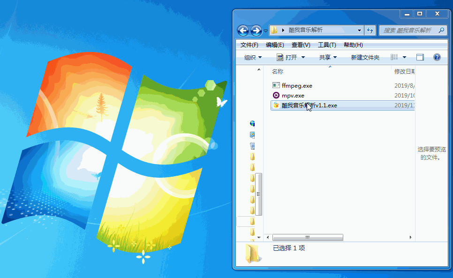Click the horizontal scrollbar left arrow
This screenshot has height=278, width=453.
[x=268, y=237]
